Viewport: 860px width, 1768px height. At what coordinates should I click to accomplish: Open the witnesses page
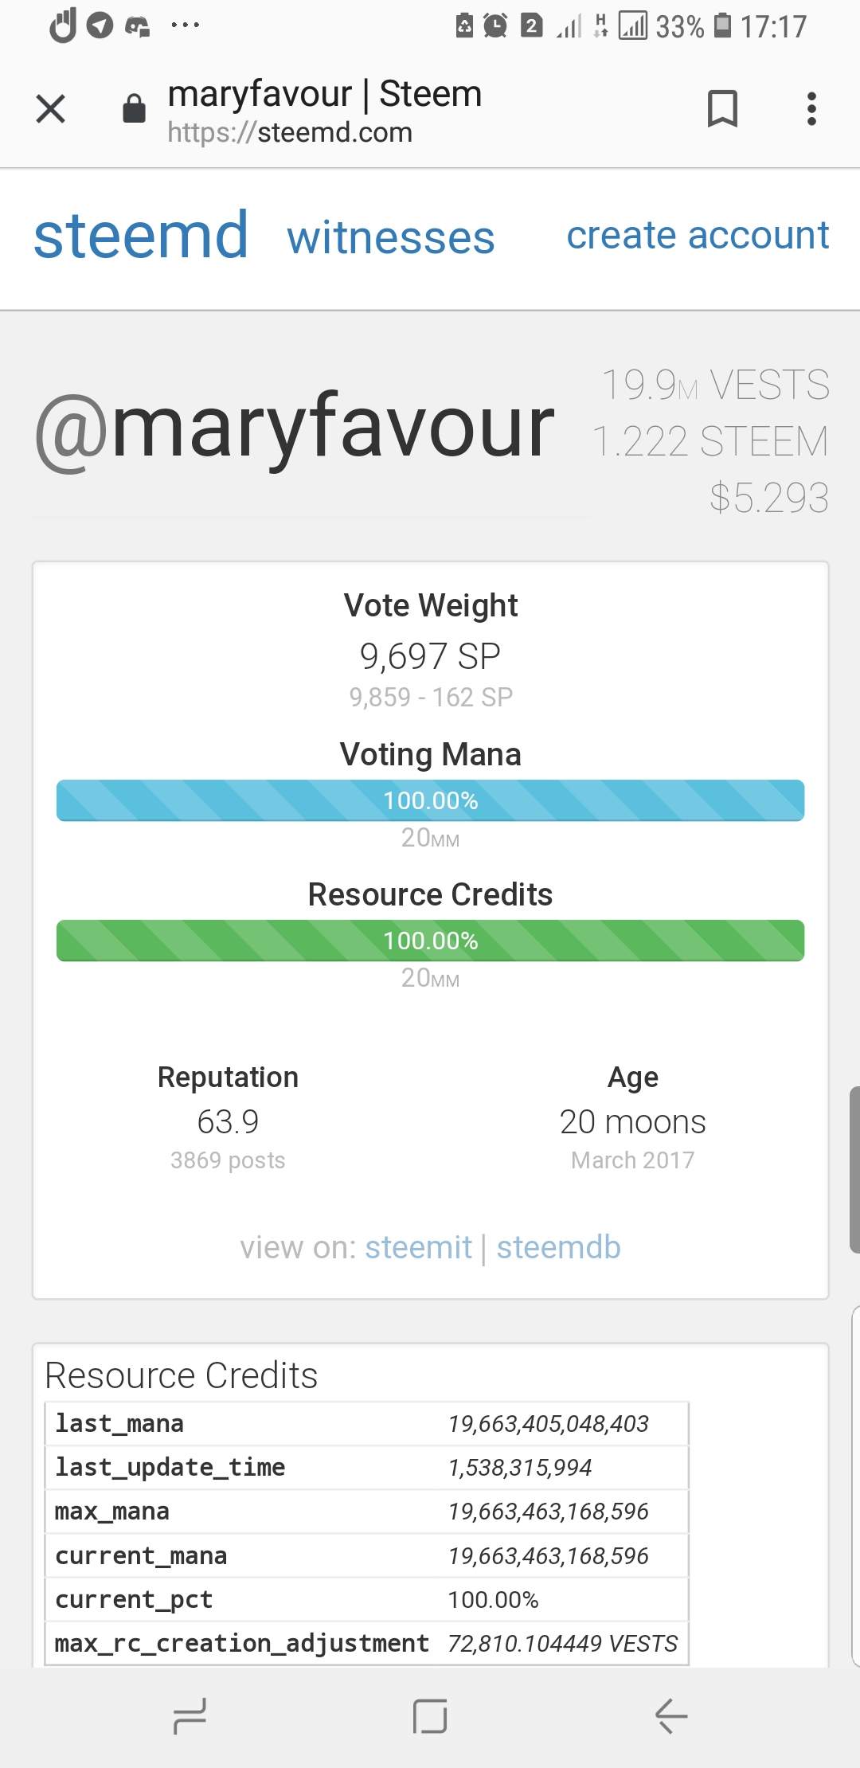pos(391,238)
